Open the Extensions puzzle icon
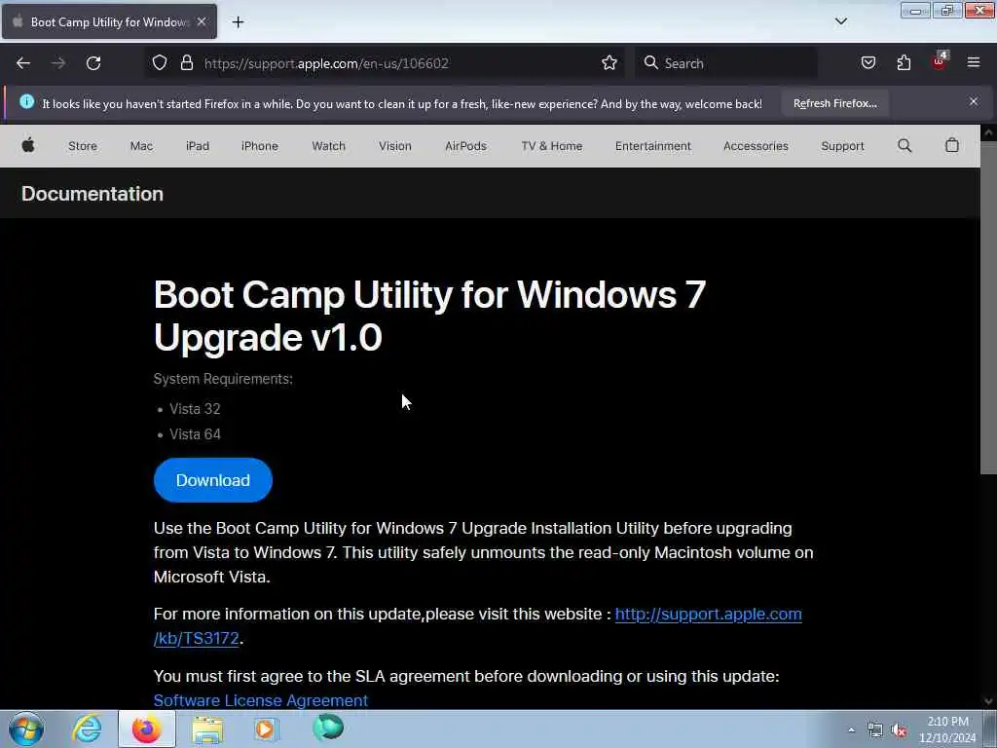Screen dimensions: 997x748 click(904, 62)
